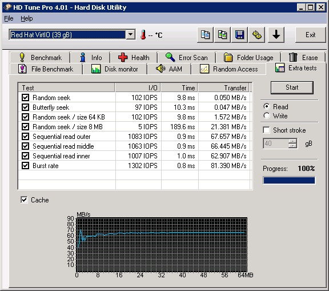
Task: Click the red cross Health icon
Action: coord(123,57)
